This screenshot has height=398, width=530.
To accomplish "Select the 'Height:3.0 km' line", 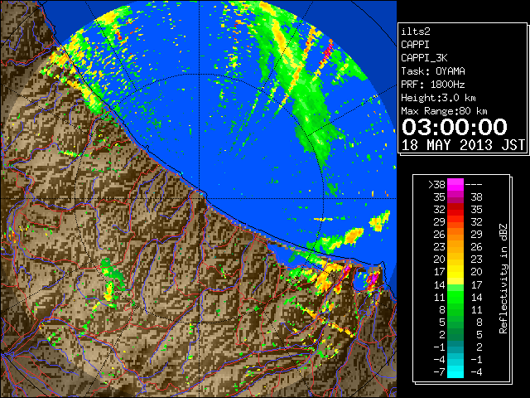I will pyautogui.click(x=438, y=98).
